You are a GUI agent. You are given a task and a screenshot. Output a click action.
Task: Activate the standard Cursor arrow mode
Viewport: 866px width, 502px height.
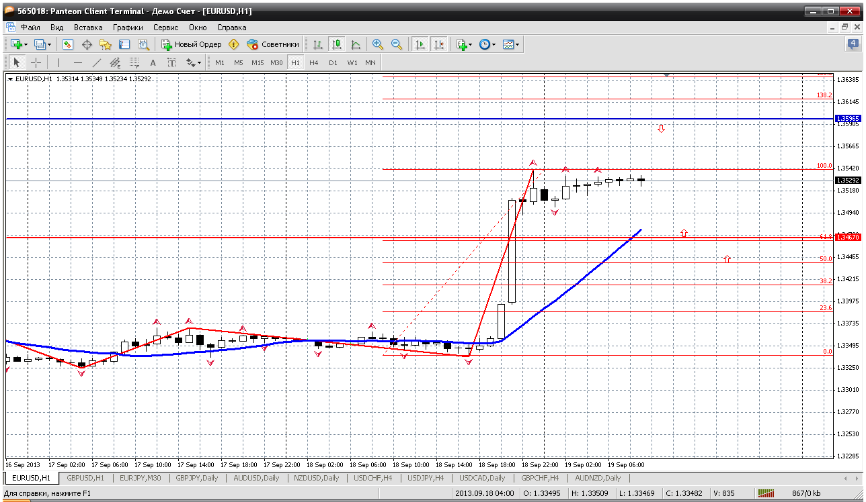pos(17,62)
